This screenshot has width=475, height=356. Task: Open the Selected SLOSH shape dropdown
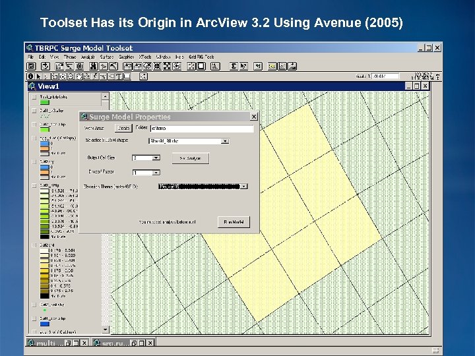pos(225,141)
